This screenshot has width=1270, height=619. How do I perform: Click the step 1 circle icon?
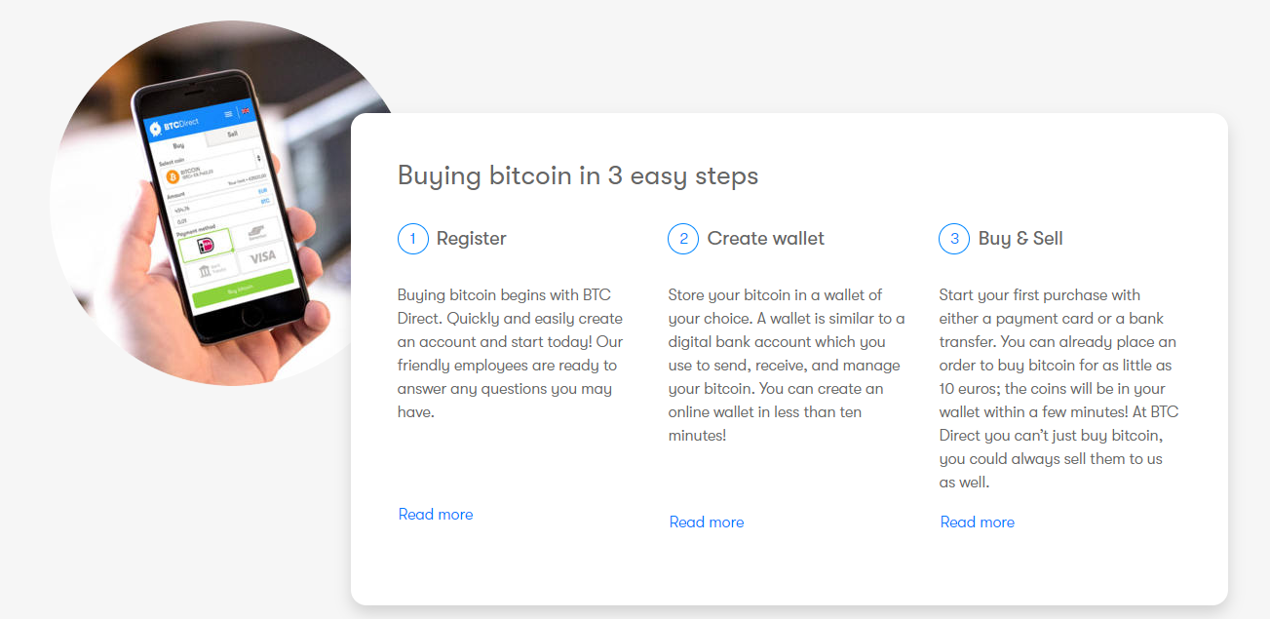point(413,239)
